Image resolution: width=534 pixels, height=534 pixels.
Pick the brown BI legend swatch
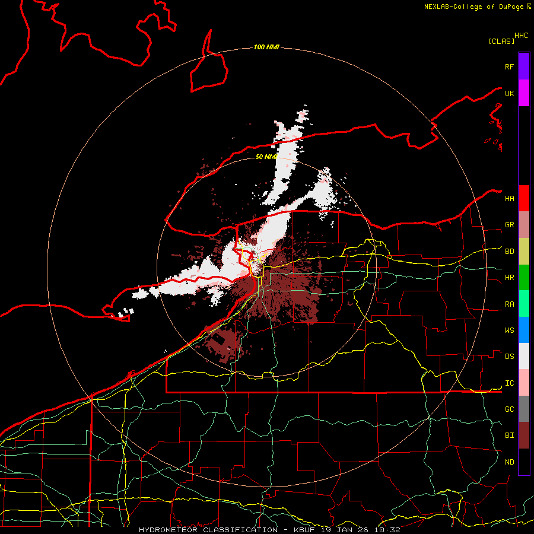point(524,436)
